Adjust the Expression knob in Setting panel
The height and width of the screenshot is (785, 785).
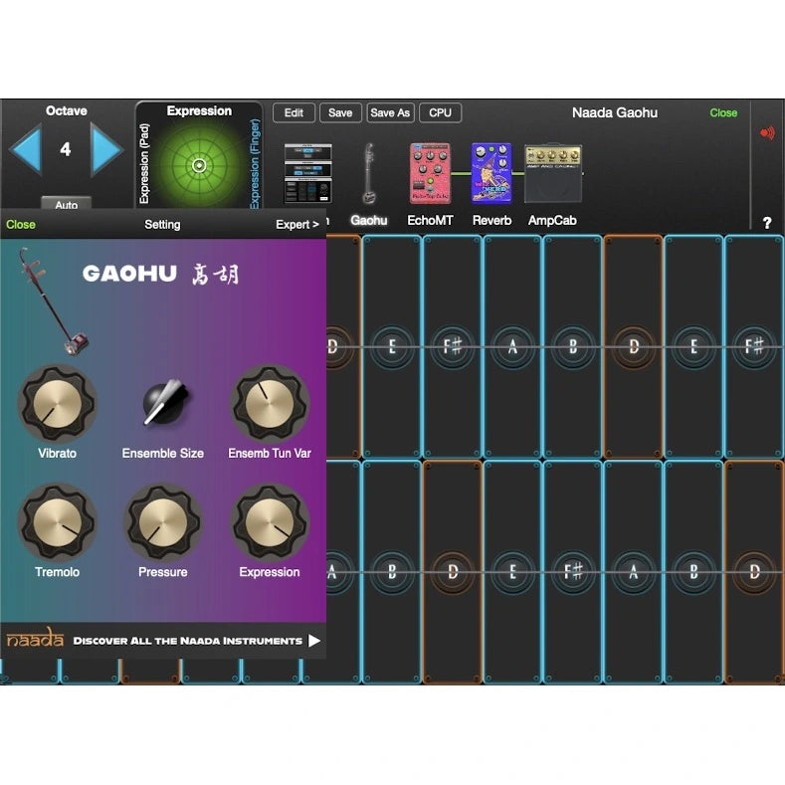pyautogui.click(x=270, y=521)
